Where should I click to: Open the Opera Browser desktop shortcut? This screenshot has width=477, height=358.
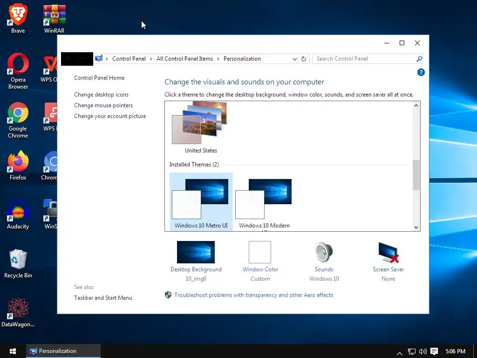coord(18,71)
